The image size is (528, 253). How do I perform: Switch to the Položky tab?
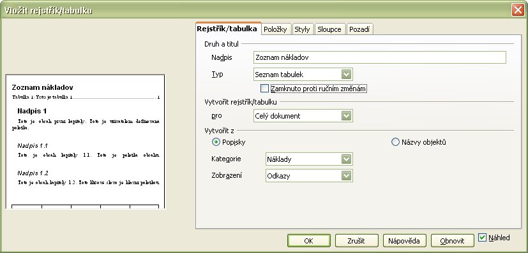pos(275,29)
